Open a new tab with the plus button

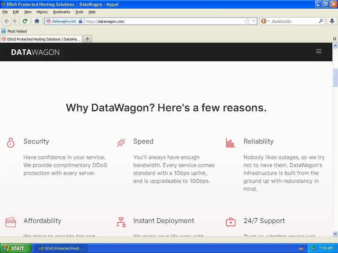point(87,39)
